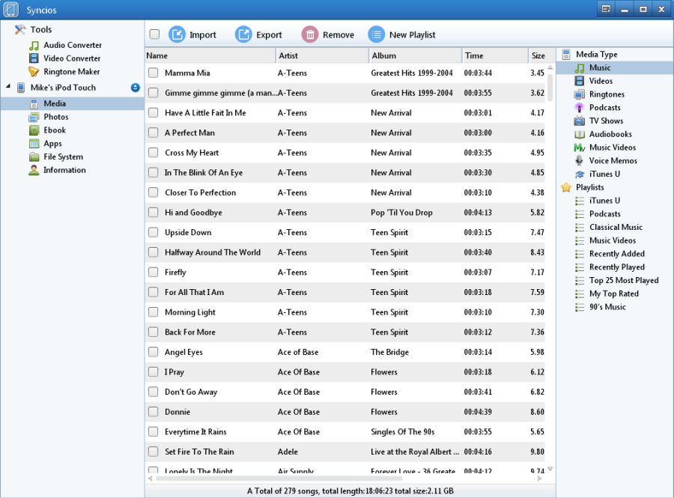
Task: Click the Import icon in toolbar
Action: coord(177,34)
